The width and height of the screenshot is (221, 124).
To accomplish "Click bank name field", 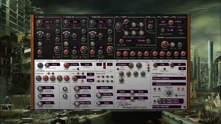I will click(x=169, y=84).
